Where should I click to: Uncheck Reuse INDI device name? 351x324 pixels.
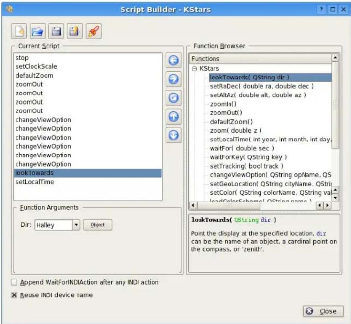click(x=14, y=295)
